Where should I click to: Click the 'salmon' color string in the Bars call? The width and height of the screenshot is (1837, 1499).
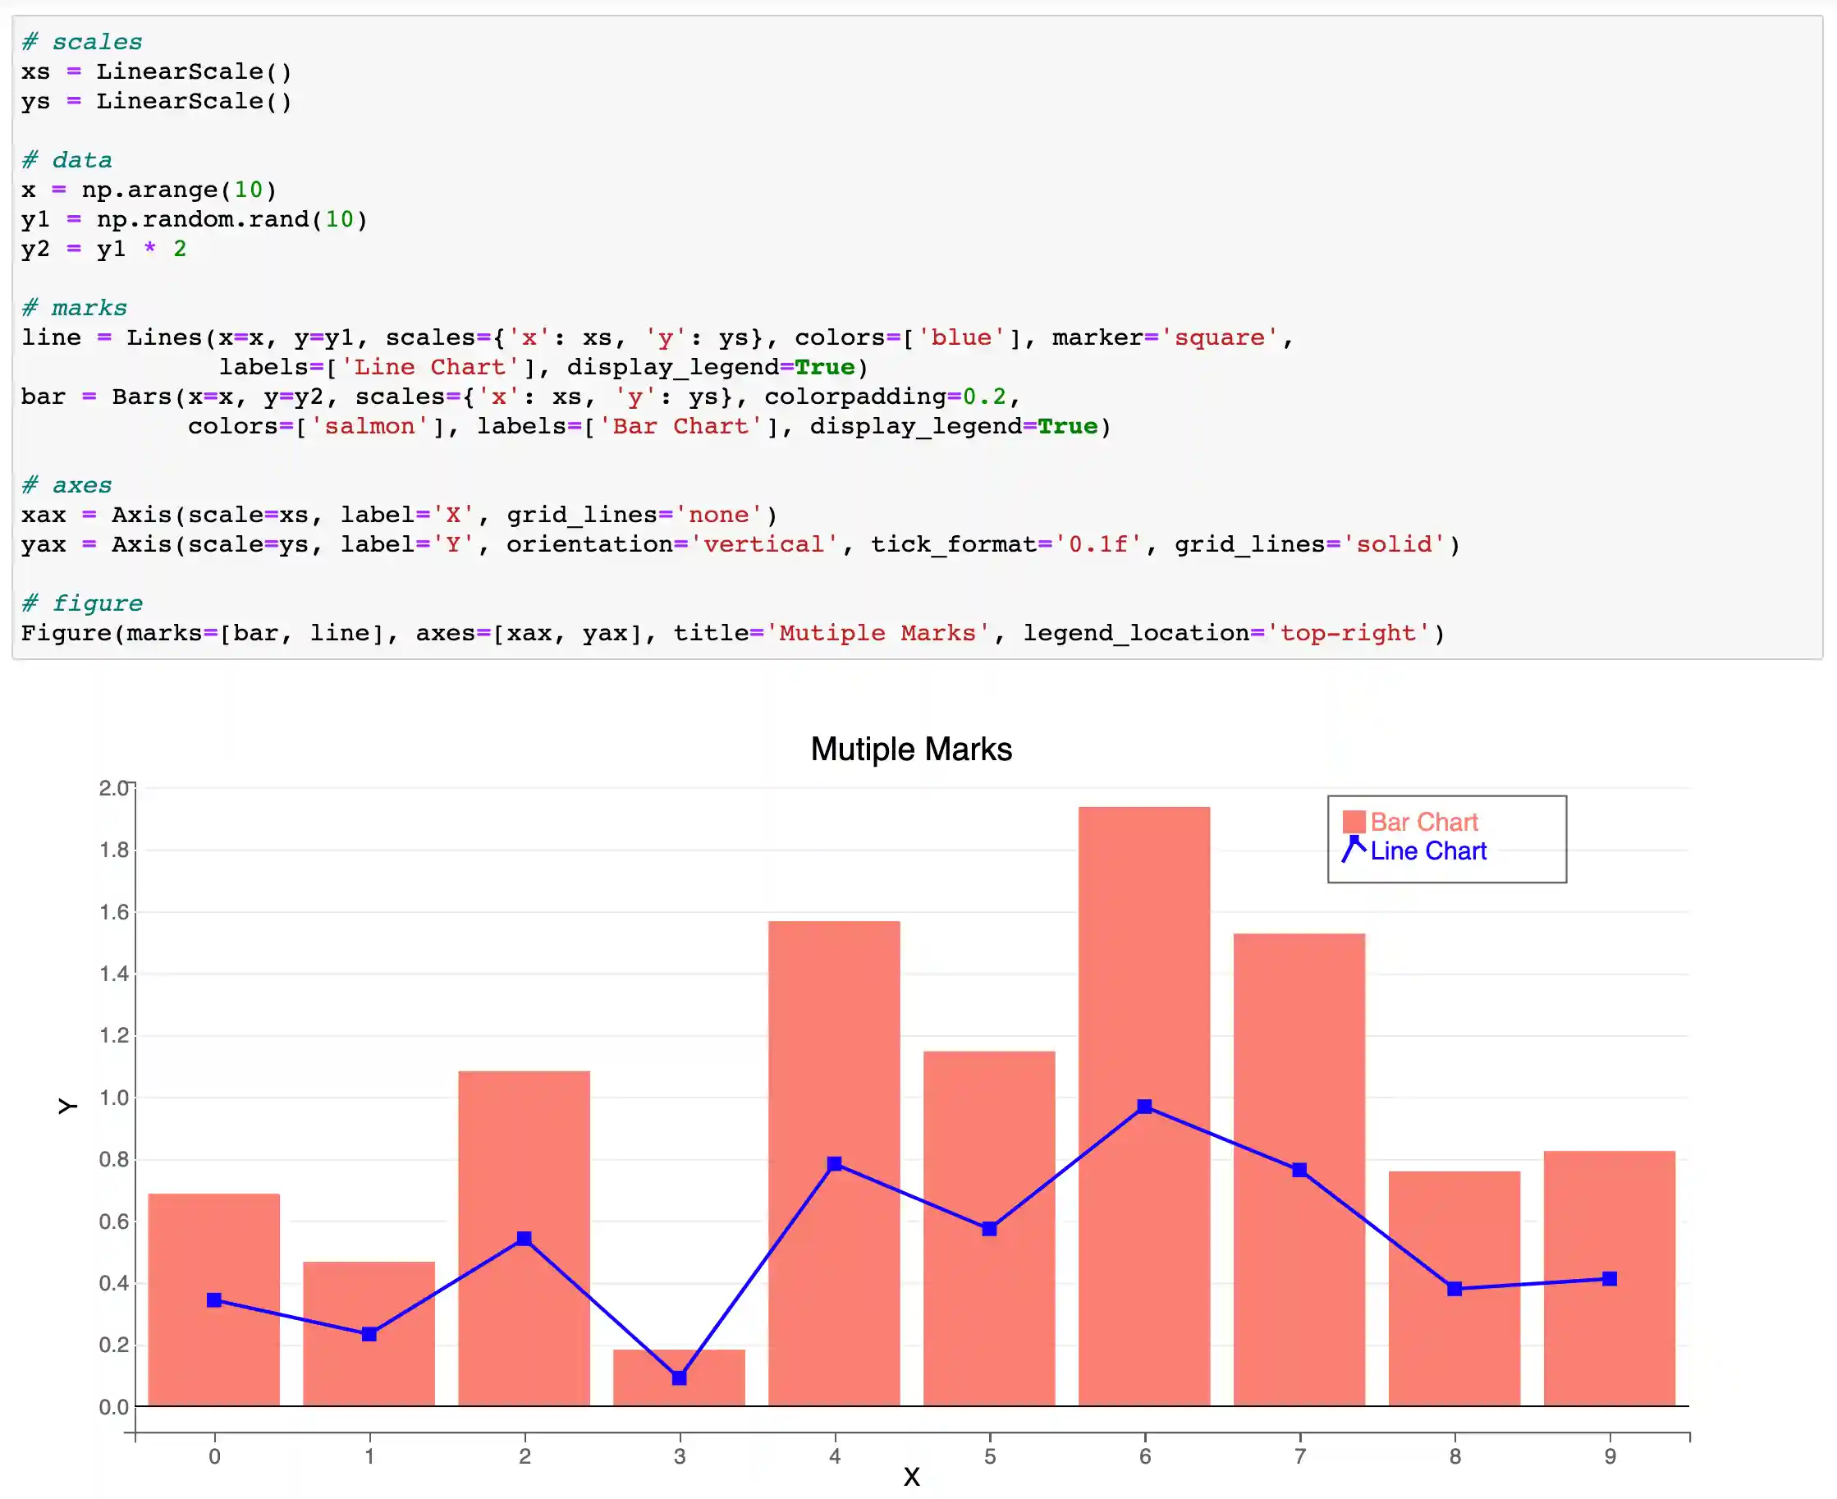click(x=369, y=426)
